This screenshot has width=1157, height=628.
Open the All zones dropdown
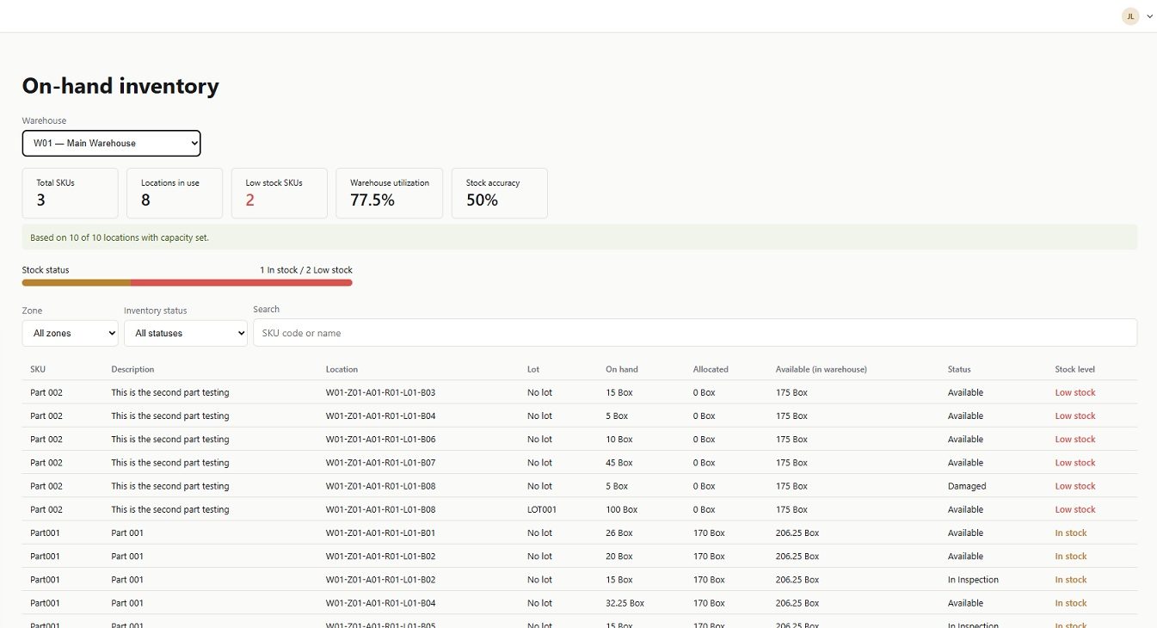70,333
